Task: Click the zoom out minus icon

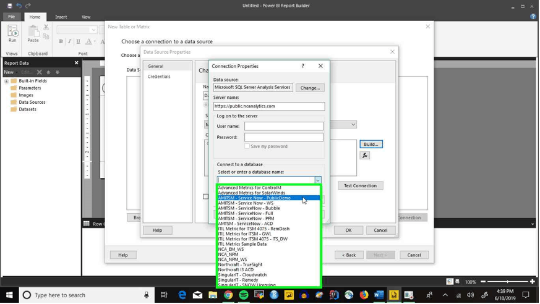Action: click(x=483, y=282)
